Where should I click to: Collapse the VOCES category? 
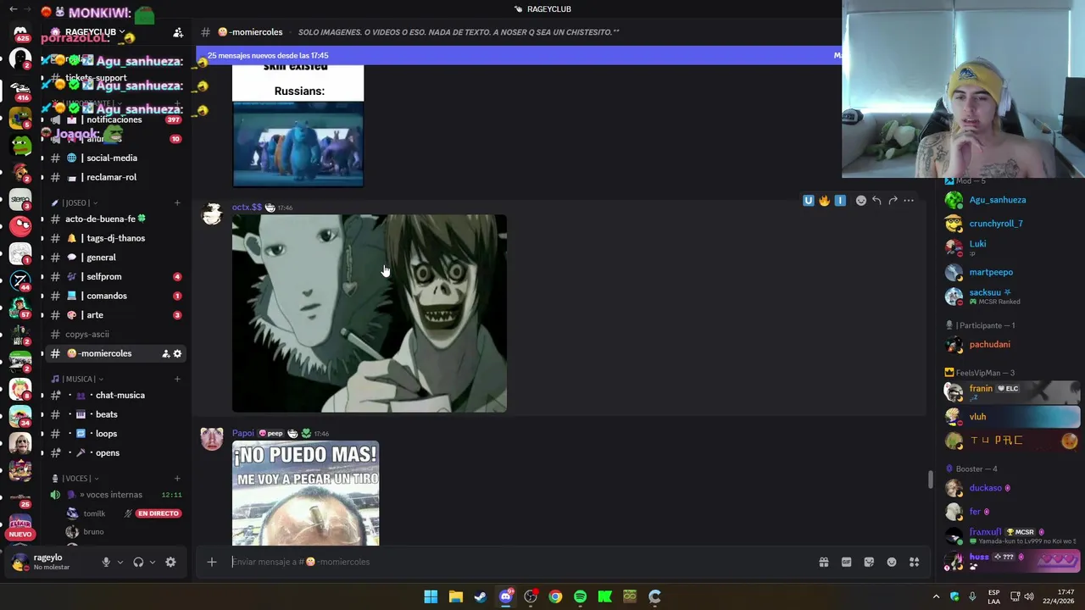pos(75,478)
